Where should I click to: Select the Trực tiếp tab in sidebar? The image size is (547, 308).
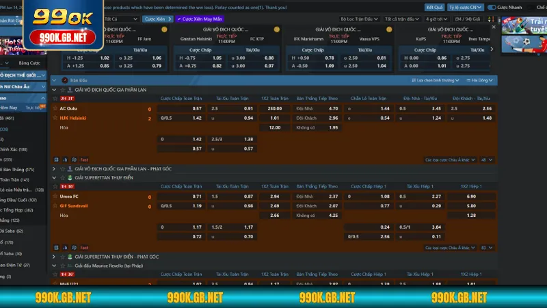(34, 107)
